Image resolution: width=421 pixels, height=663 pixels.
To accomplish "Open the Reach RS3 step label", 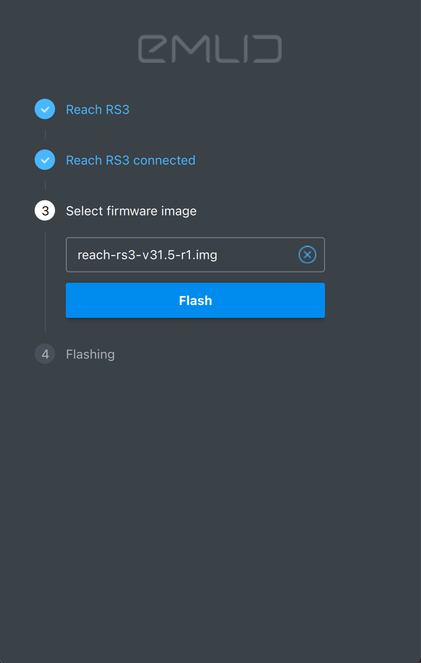I will 97,110.
